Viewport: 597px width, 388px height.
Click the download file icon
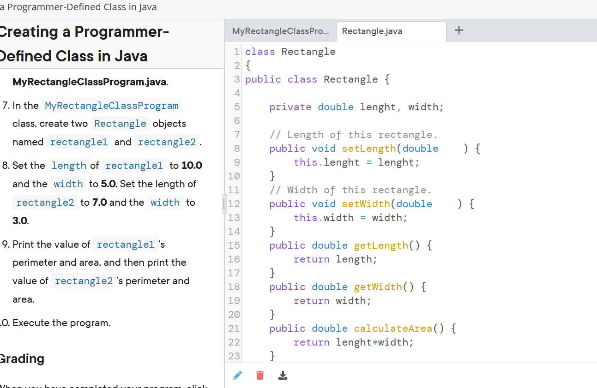point(283,376)
